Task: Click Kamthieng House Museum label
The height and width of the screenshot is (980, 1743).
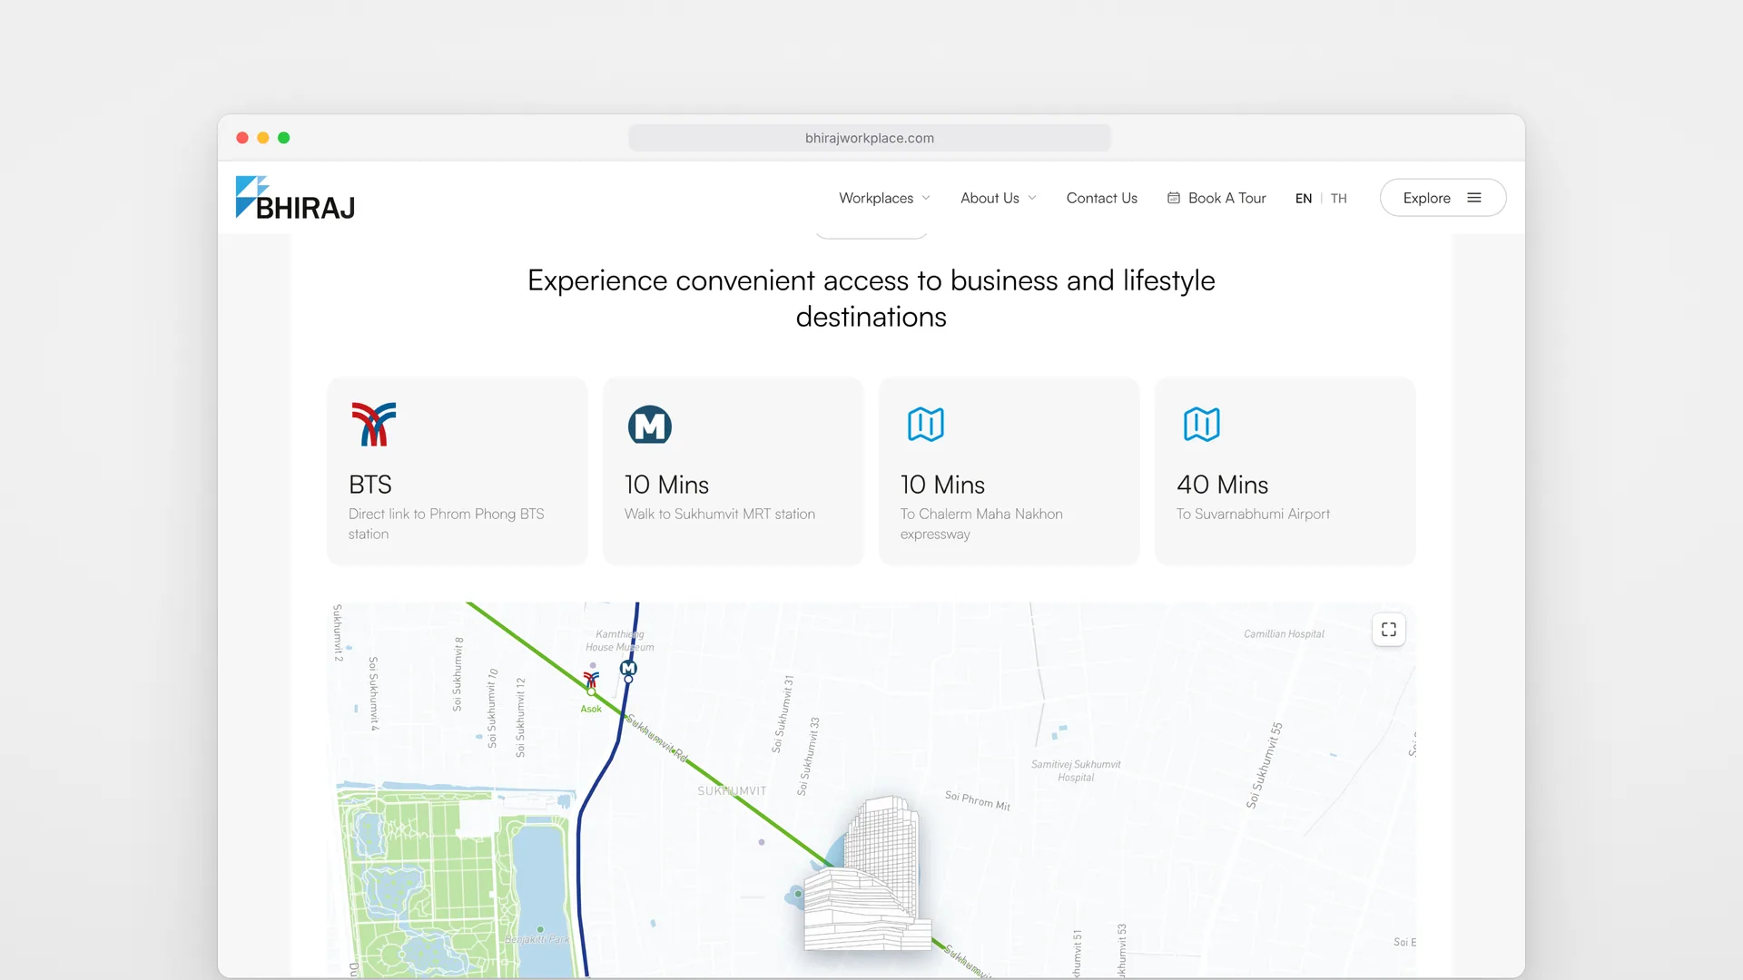Action: 620,641
